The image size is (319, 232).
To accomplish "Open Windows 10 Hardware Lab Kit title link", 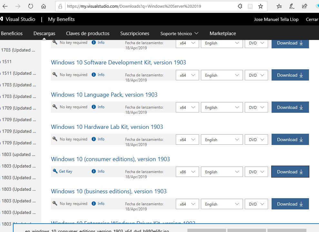I will point(107,127).
